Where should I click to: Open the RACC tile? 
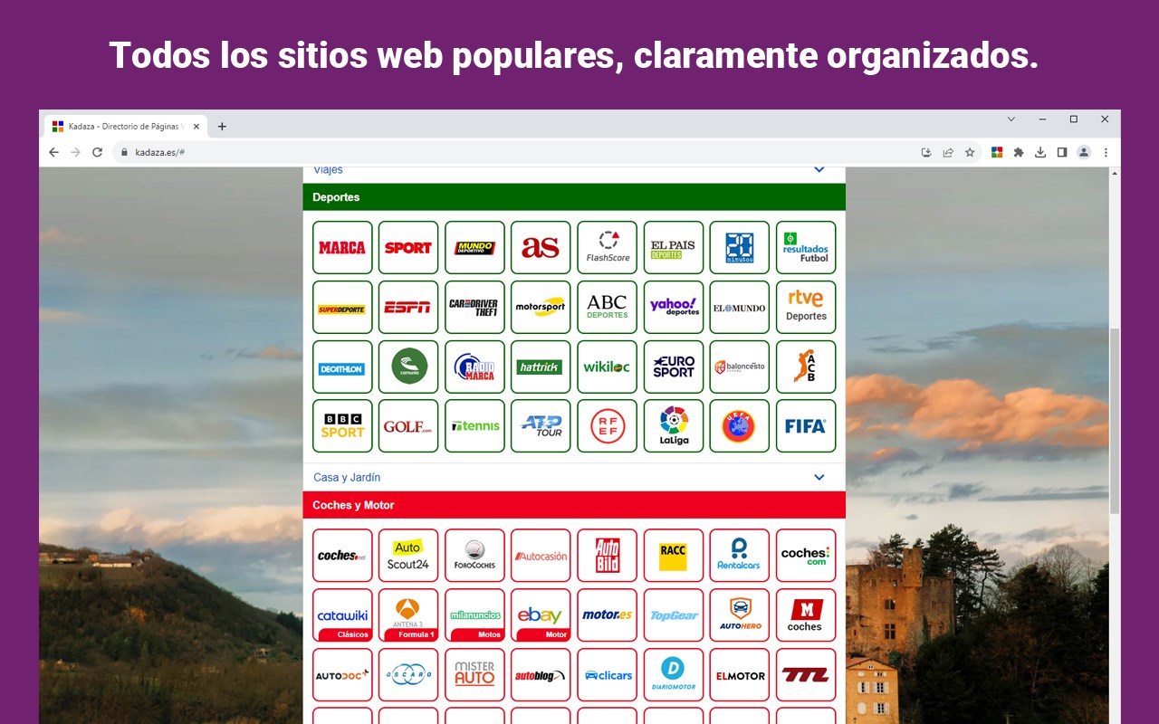point(674,556)
